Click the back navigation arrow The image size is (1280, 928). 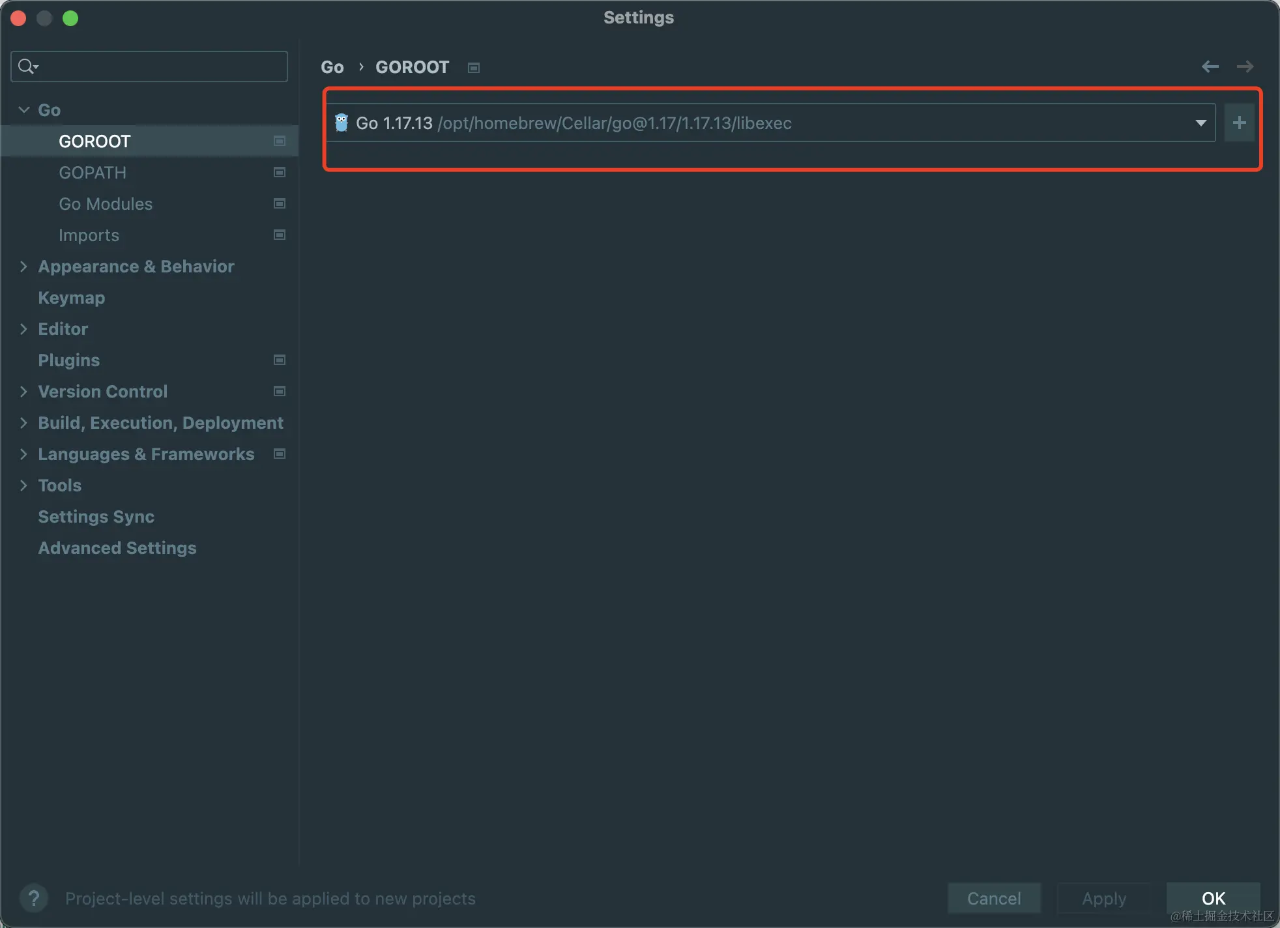[1210, 66]
